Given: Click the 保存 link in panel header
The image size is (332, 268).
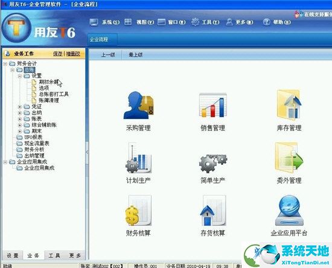Looking at the screenshot, I should (x=58, y=54).
